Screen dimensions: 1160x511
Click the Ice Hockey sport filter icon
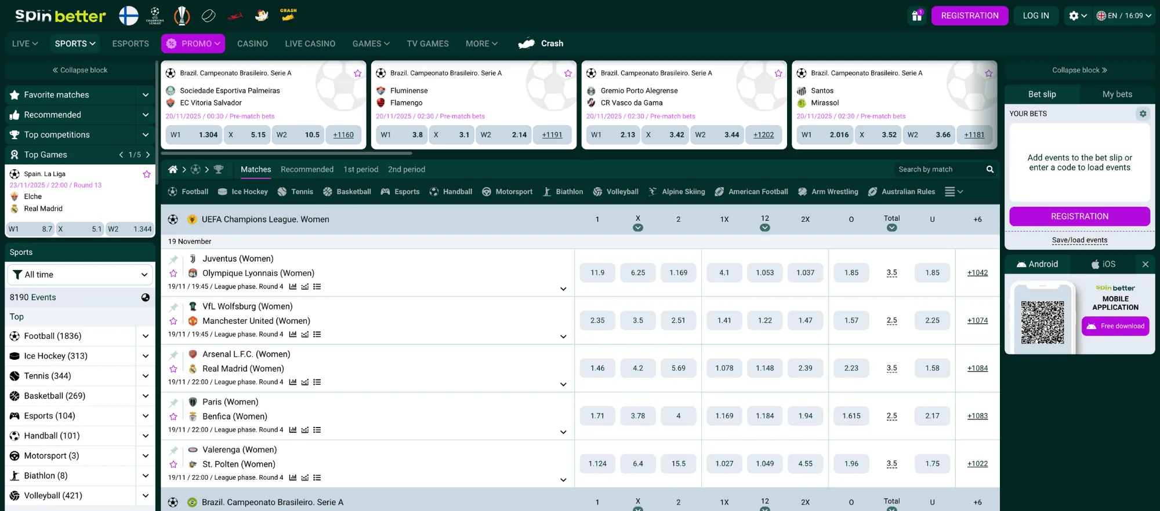223,192
